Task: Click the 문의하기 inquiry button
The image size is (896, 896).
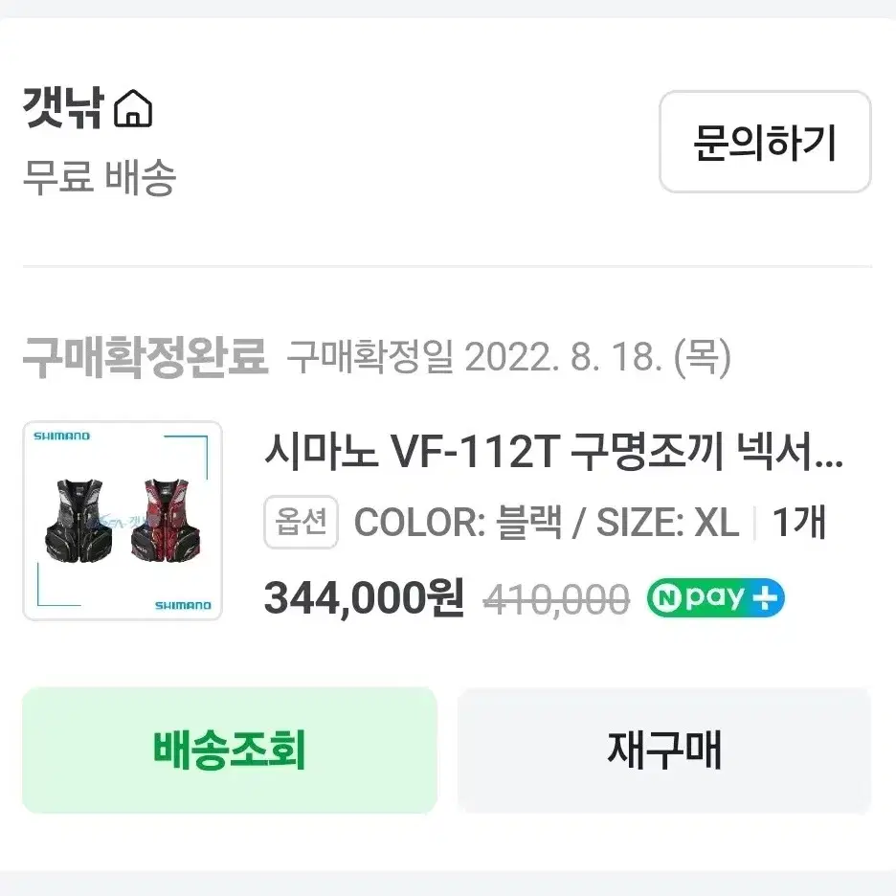Action: pos(765,142)
